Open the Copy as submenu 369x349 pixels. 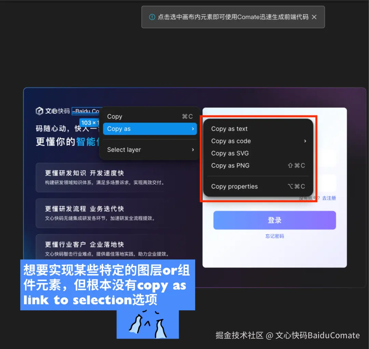[150, 129]
